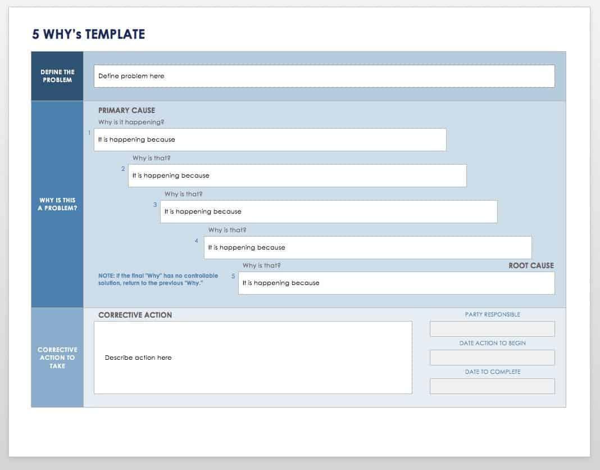Select the 'WHY IS THIS A PROBLEM?' sidebar label

point(57,204)
